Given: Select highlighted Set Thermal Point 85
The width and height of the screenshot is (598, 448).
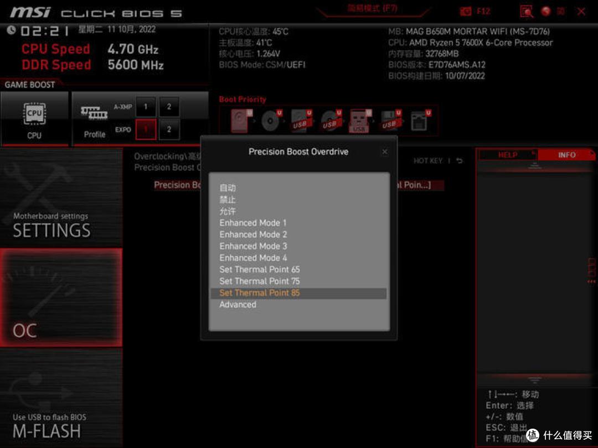Looking at the screenshot, I should pos(298,293).
